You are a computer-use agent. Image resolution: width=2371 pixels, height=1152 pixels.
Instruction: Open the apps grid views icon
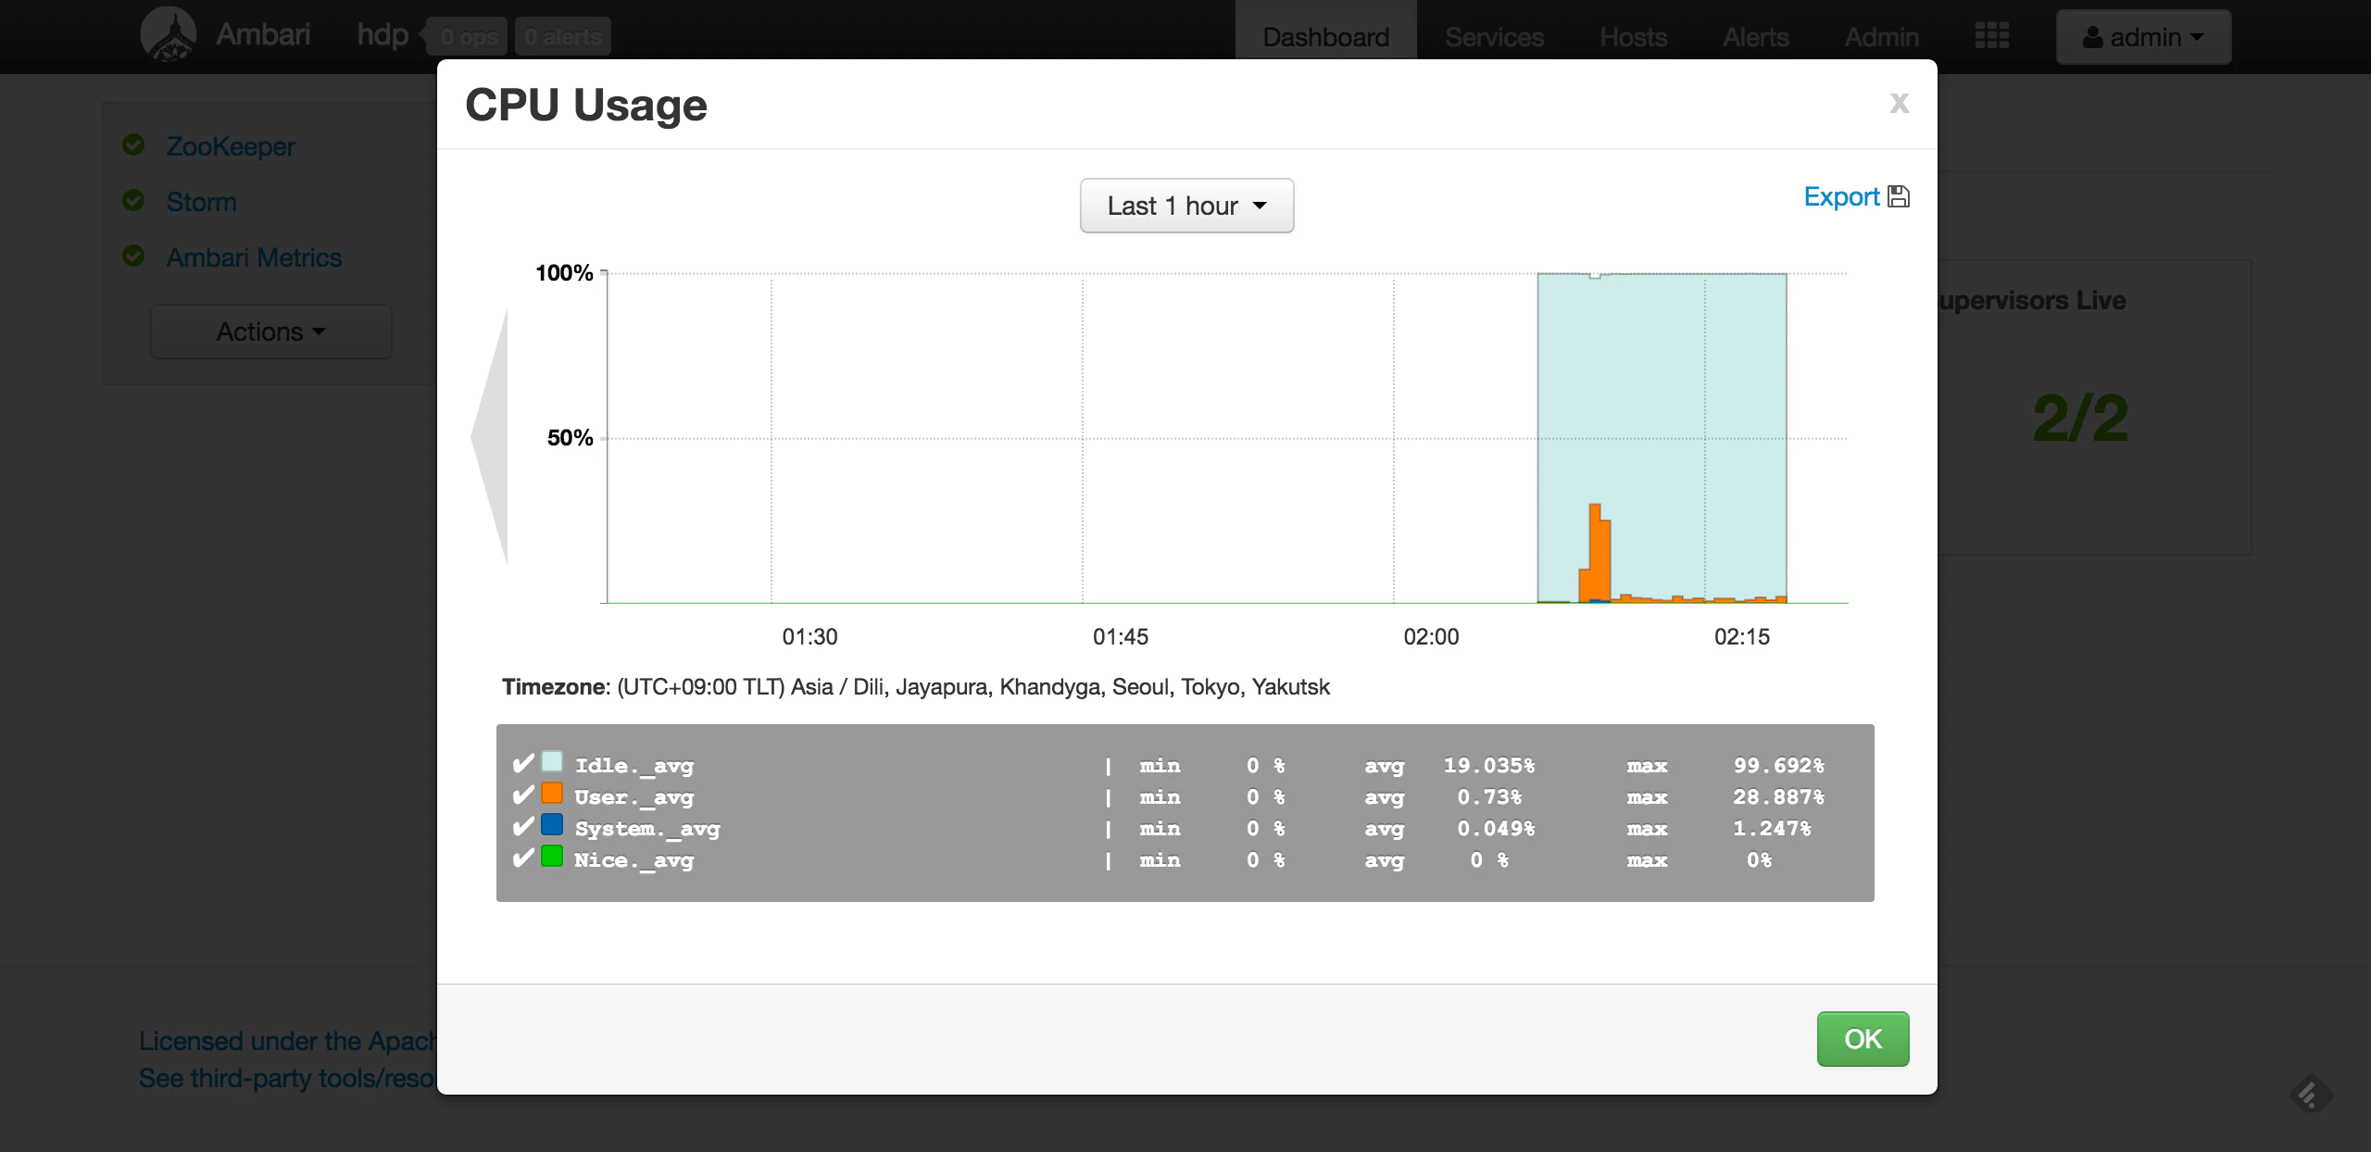[x=1991, y=36]
